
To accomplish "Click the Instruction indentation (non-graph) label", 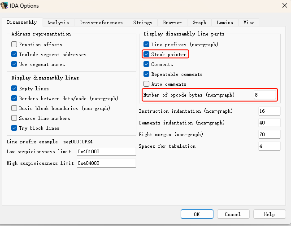I will tap(186, 111).
